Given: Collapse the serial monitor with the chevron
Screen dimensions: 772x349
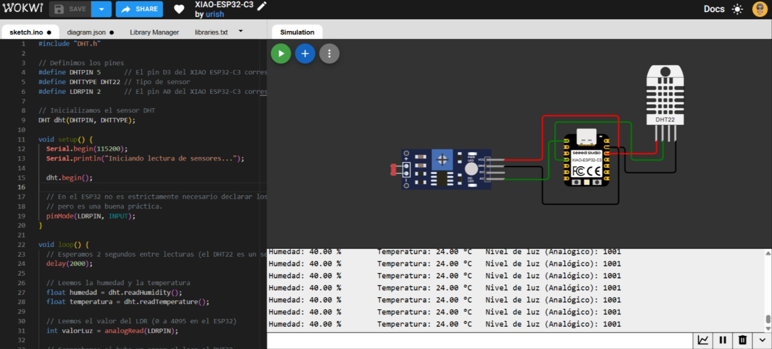Looking at the screenshot, I should point(762,340).
